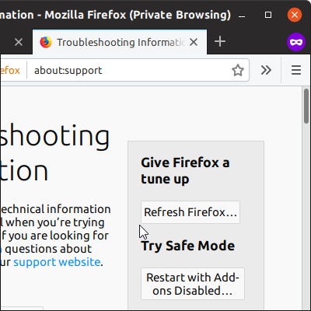
Task: Click the purple private browsing mask icon
Action: pos(296,42)
